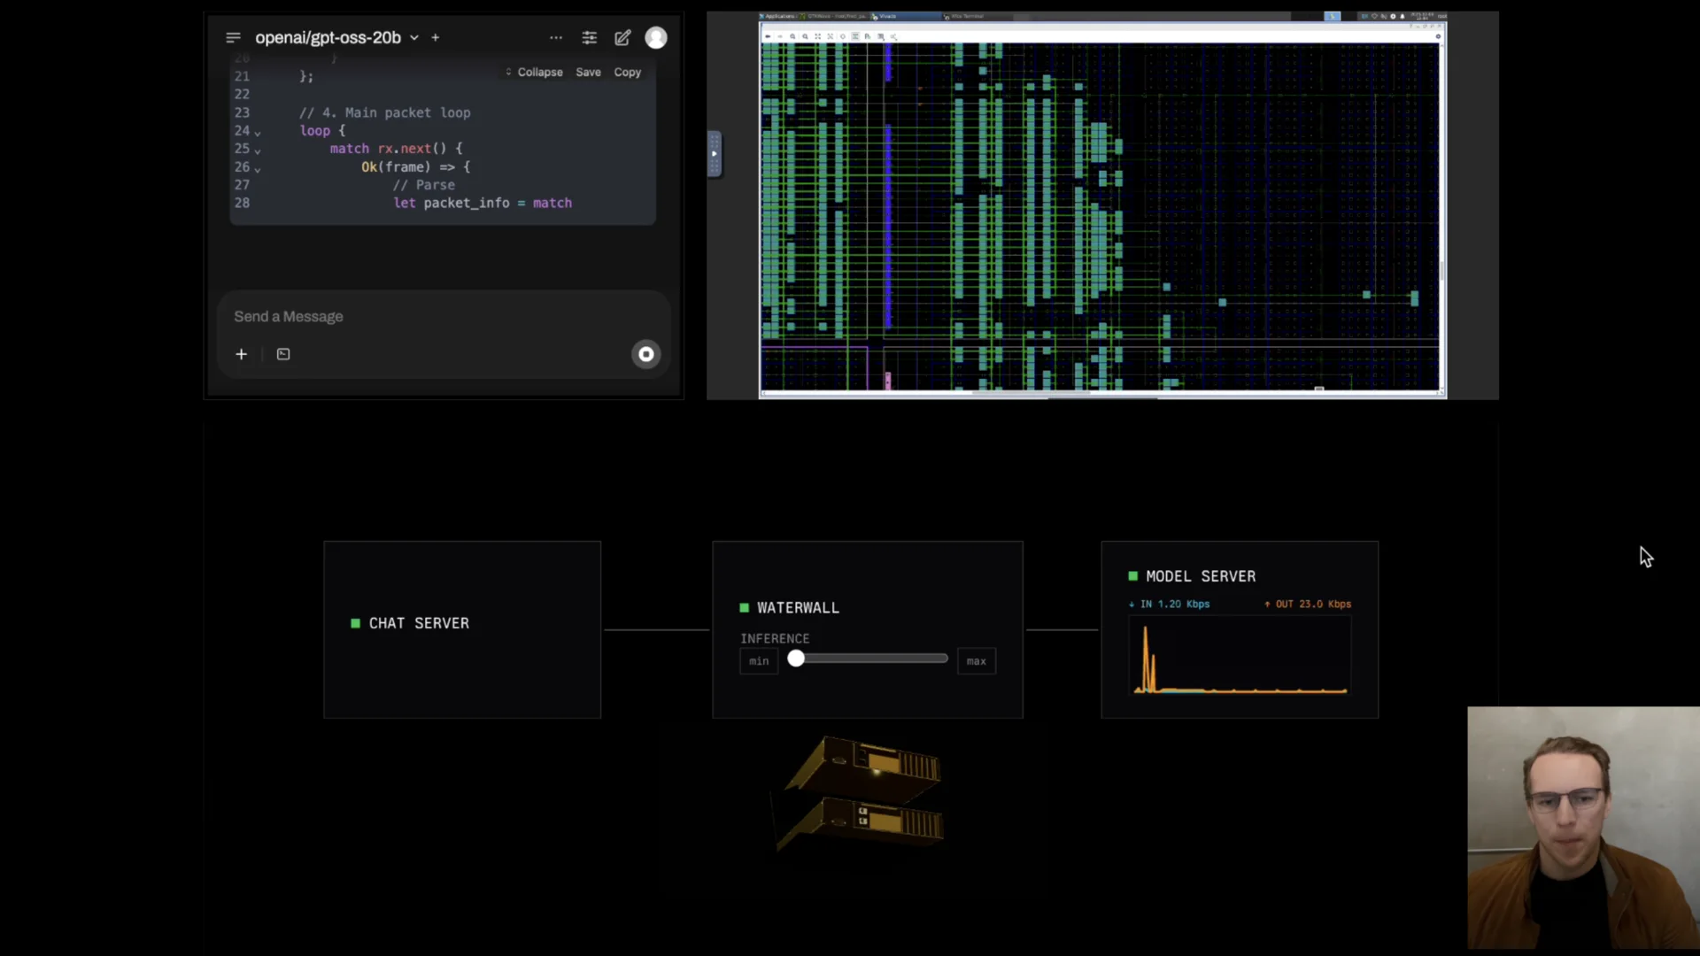1700x956 pixels.
Task: Start a new chat with the pencil icon
Action: click(x=623, y=38)
